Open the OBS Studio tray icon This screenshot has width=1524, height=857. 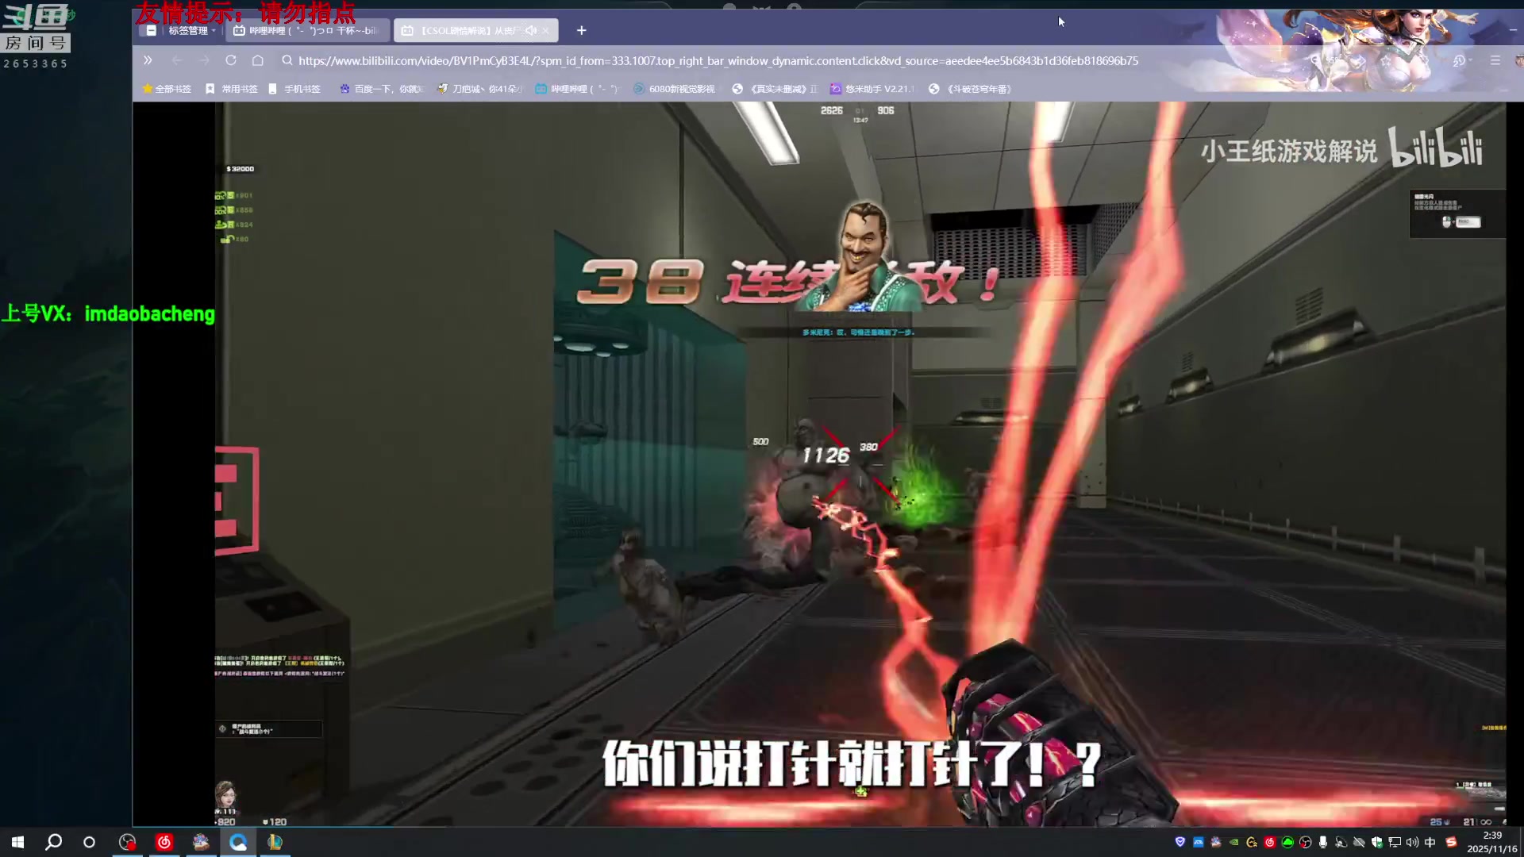(x=1306, y=842)
